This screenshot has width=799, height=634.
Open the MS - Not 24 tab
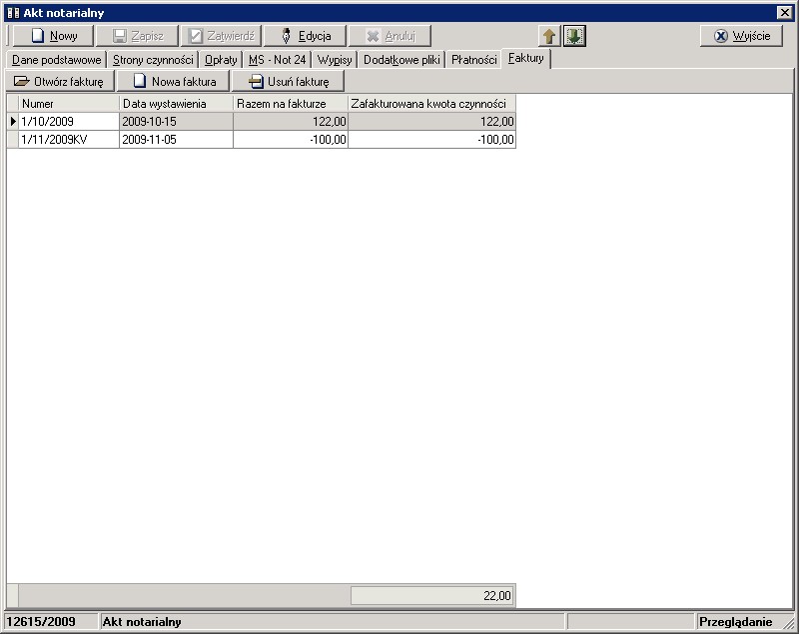point(277,59)
